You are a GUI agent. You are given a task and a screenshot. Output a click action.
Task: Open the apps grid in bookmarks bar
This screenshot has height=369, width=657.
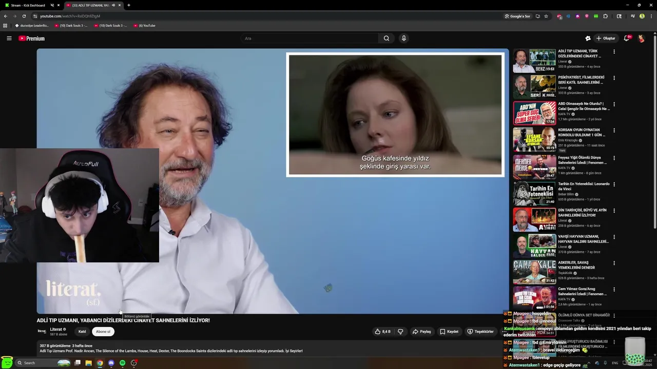5,26
